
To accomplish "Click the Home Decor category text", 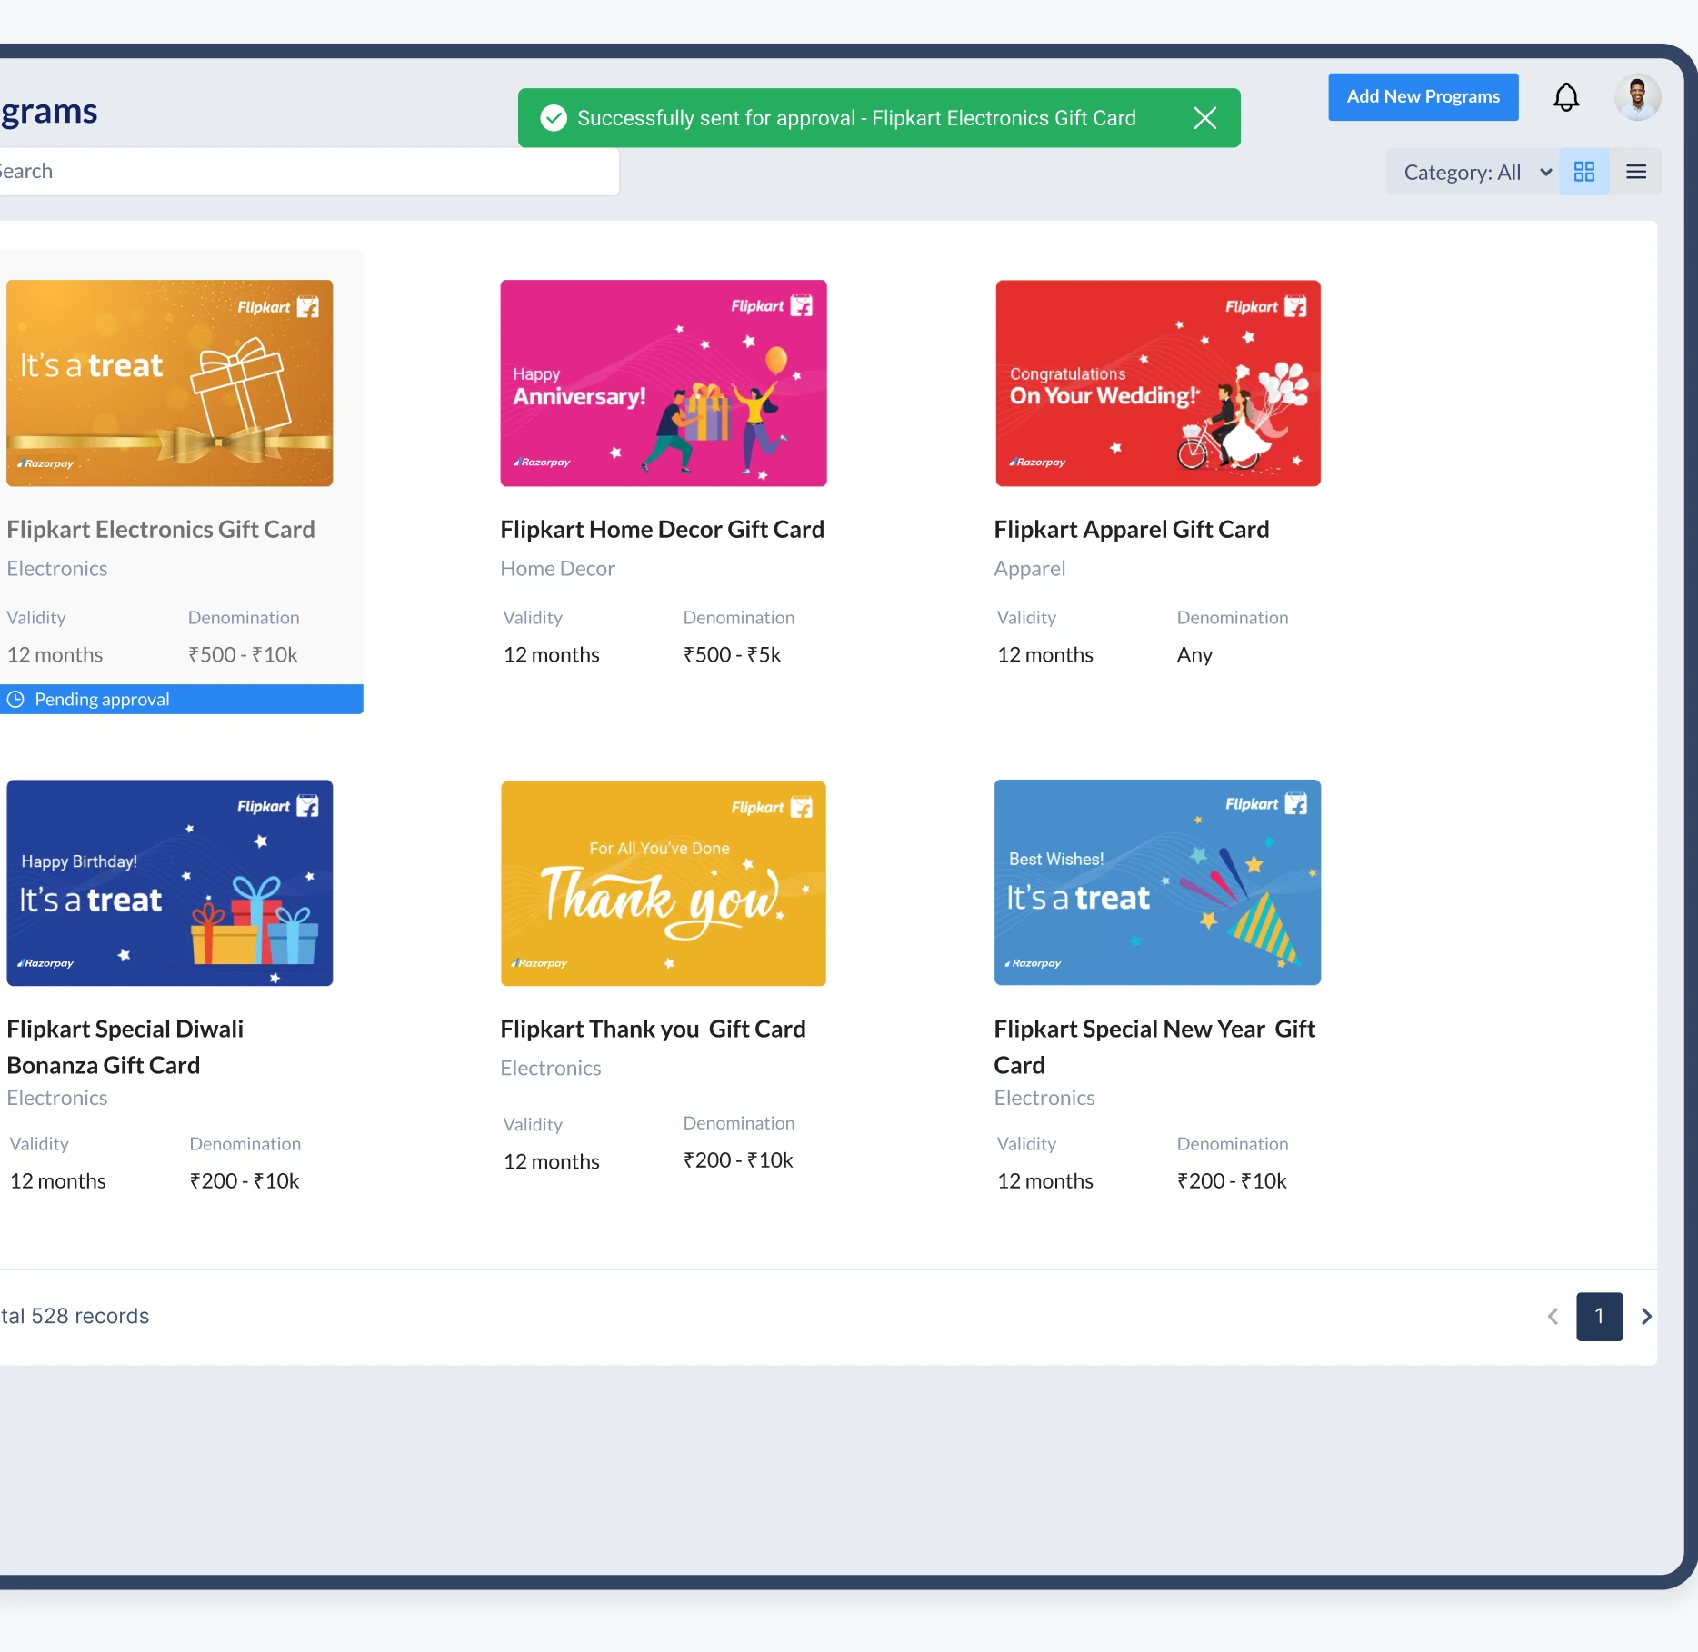I will [557, 569].
